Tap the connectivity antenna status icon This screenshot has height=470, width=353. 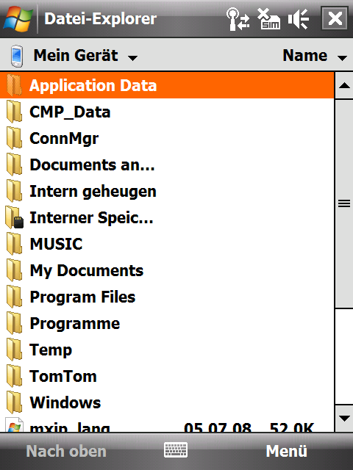click(x=238, y=19)
